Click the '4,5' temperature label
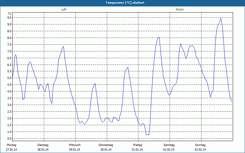 point(9,85)
